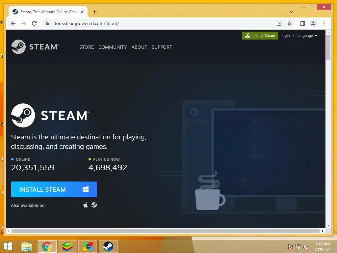This screenshot has height=253, width=337.
Task: Go to the ABOUT page
Action: coord(139,47)
